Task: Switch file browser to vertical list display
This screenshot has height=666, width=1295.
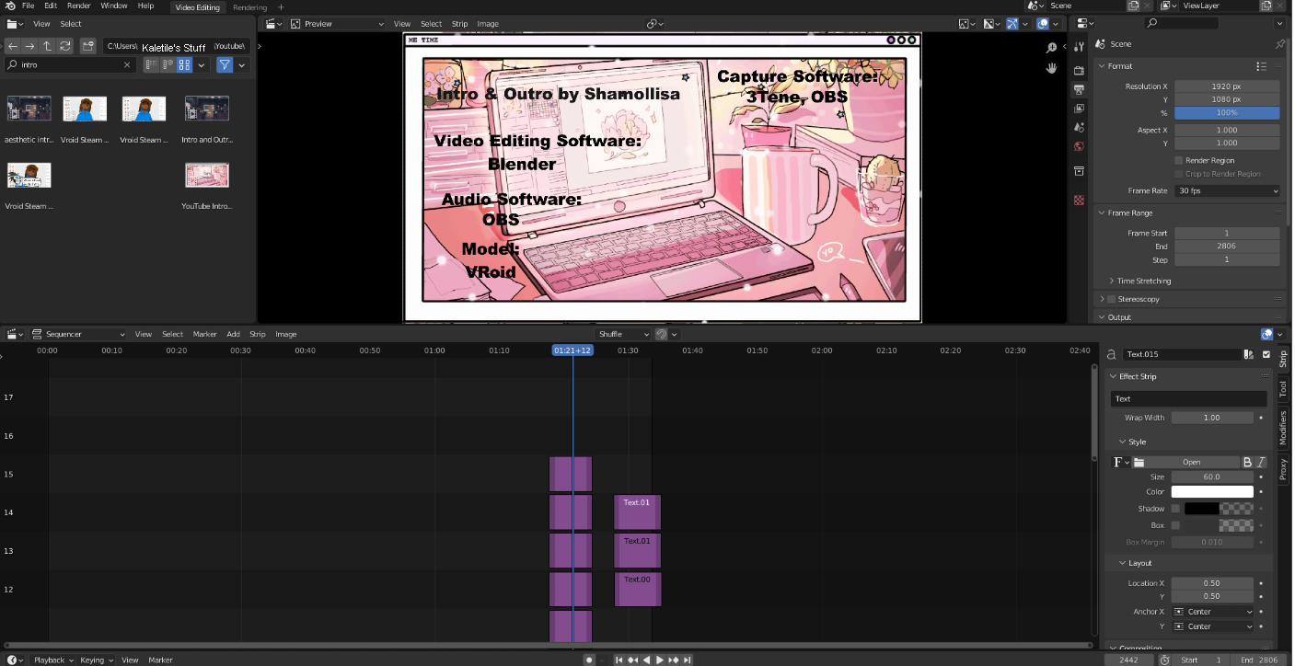Action: [151, 65]
